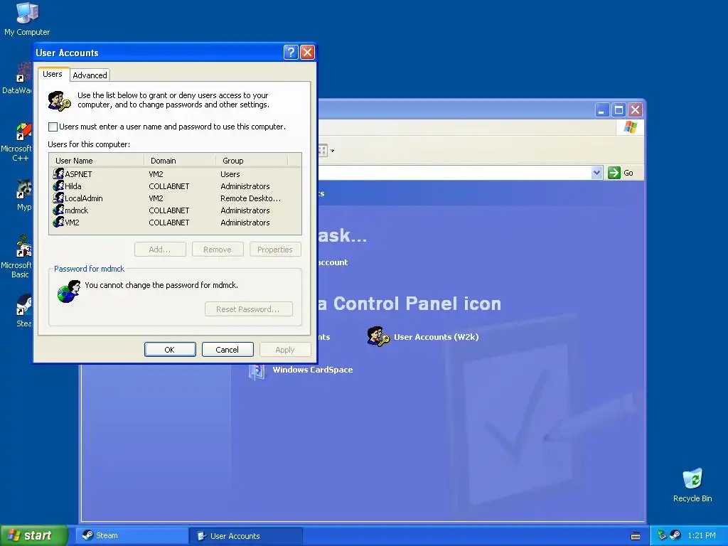Image resolution: width=728 pixels, height=546 pixels.
Task: Click the Remove button
Action: coord(218,250)
